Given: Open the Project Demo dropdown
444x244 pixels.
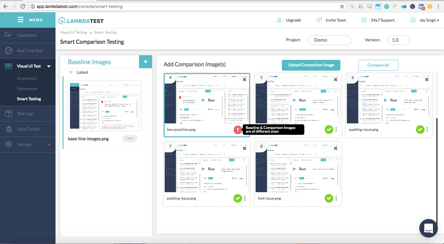Looking at the screenshot, I should pyautogui.click(x=330, y=40).
